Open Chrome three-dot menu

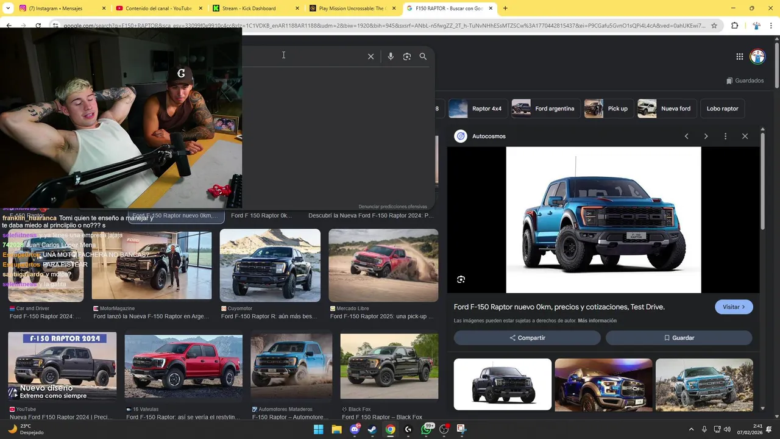[x=771, y=26]
